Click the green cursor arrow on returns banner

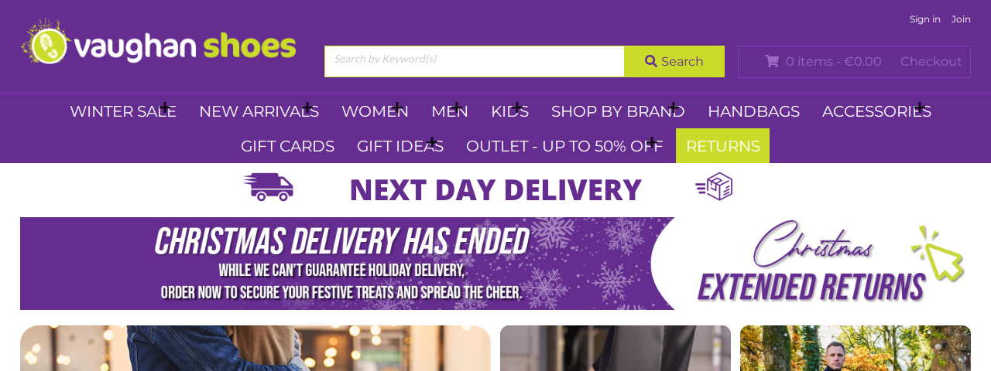pyautogui.click(x=938, y=253)
